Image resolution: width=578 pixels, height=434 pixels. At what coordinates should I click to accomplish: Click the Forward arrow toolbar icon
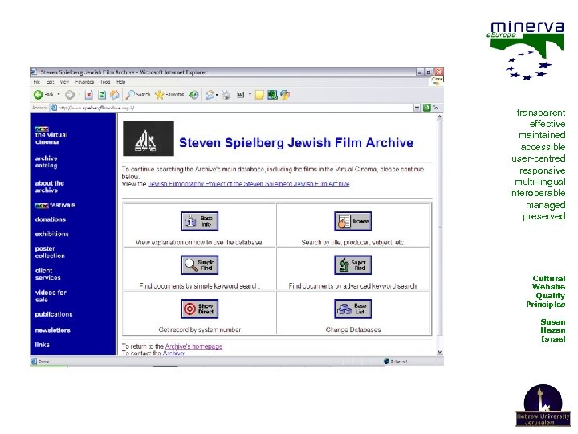coord(70,95)
